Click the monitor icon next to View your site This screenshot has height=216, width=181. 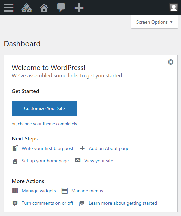pyautogui.click(x=78, y=161)
